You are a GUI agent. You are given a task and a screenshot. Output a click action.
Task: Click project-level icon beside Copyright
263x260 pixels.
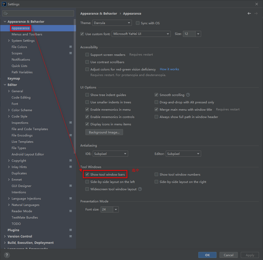[x=71, y=160]
